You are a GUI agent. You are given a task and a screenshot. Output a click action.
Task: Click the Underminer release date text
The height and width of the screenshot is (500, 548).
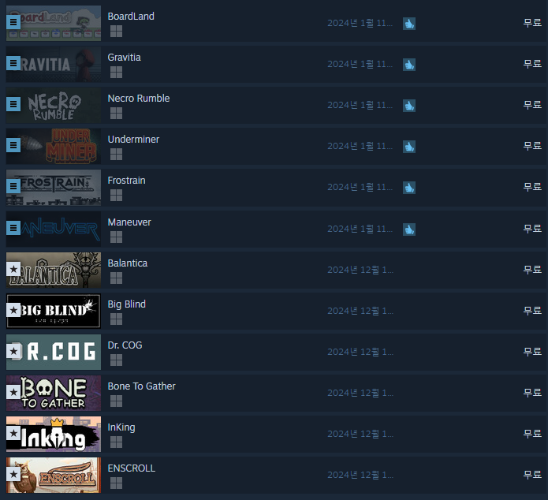[x=360, y=146]
